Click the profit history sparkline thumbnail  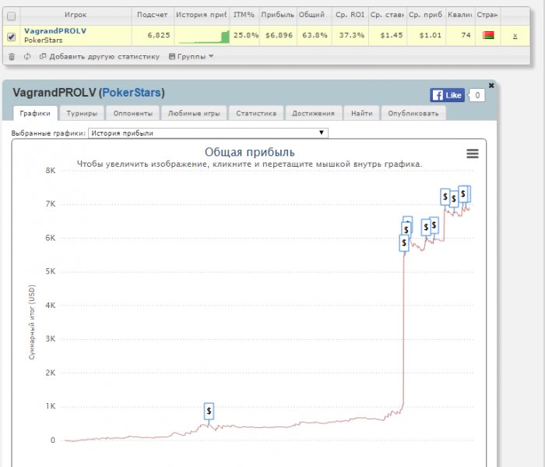click(x=204, y=37)
